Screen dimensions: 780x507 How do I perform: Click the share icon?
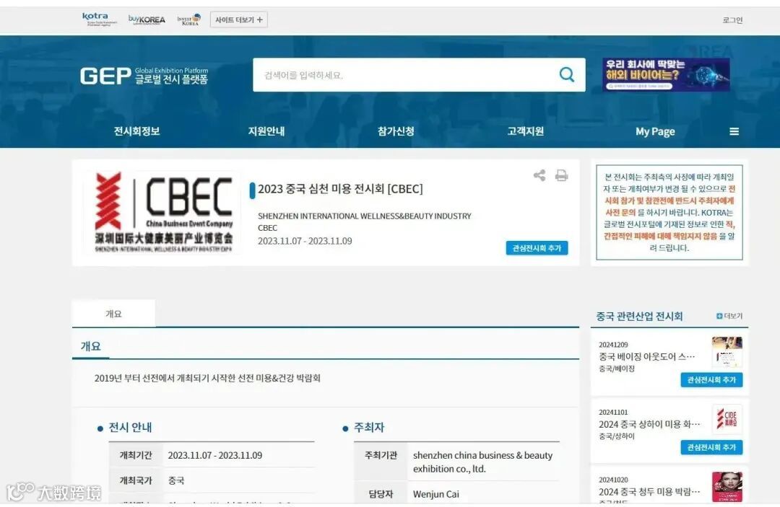539,175
